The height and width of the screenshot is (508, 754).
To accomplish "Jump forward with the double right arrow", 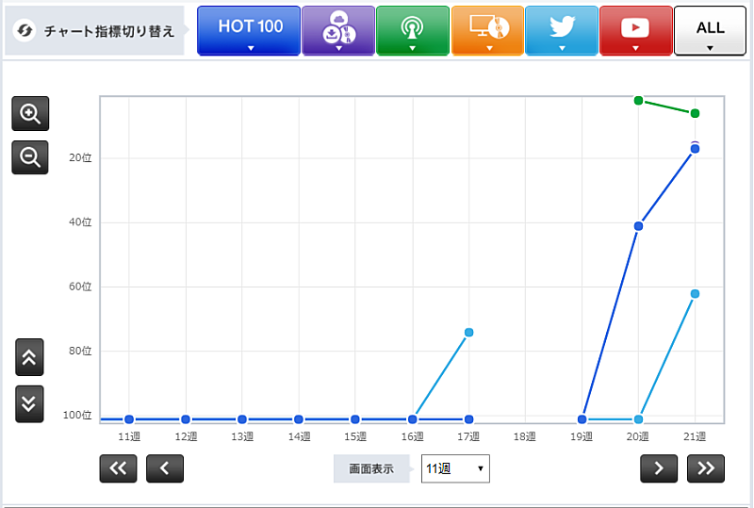I will pos(706,467).
